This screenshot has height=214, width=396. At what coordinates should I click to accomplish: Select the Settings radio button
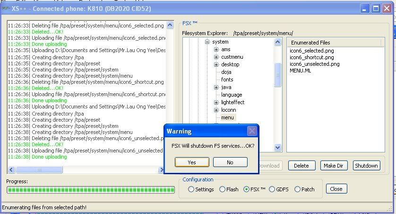pos(191,189)
